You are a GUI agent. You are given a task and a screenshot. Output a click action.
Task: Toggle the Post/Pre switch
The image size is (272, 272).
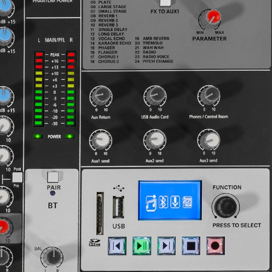pyautogui.click(x=17, y=177)
